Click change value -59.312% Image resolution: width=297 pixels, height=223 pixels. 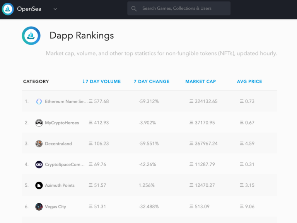click(x=148, y=101)
